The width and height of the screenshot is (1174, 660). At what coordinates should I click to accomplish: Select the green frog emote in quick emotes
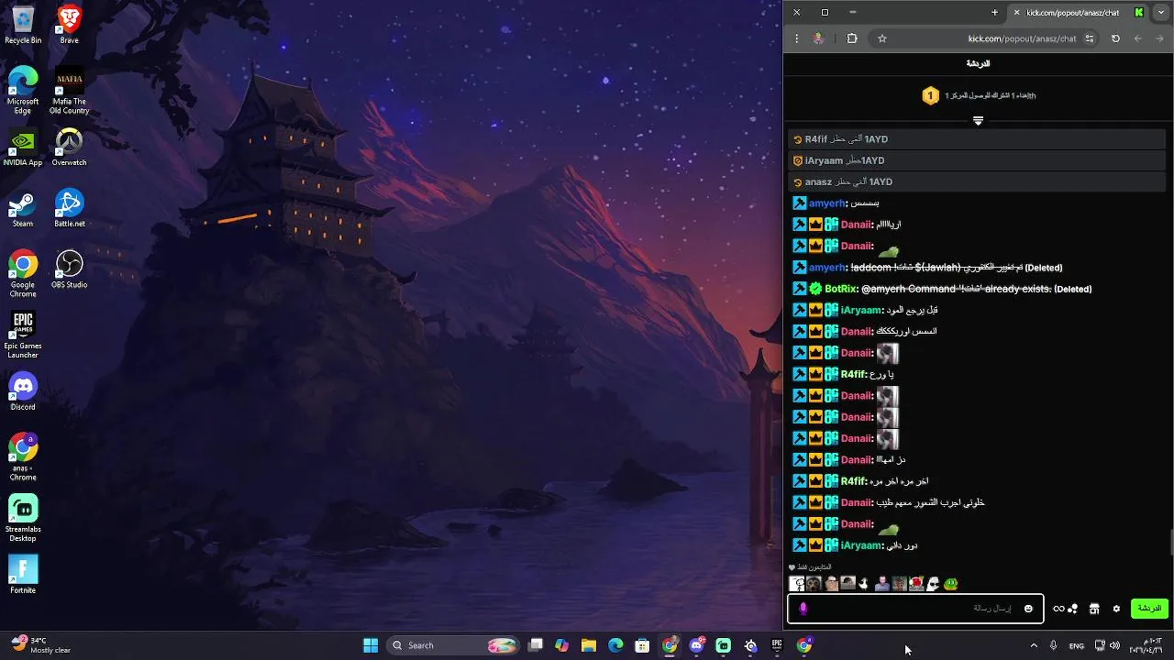click(952, 583)
